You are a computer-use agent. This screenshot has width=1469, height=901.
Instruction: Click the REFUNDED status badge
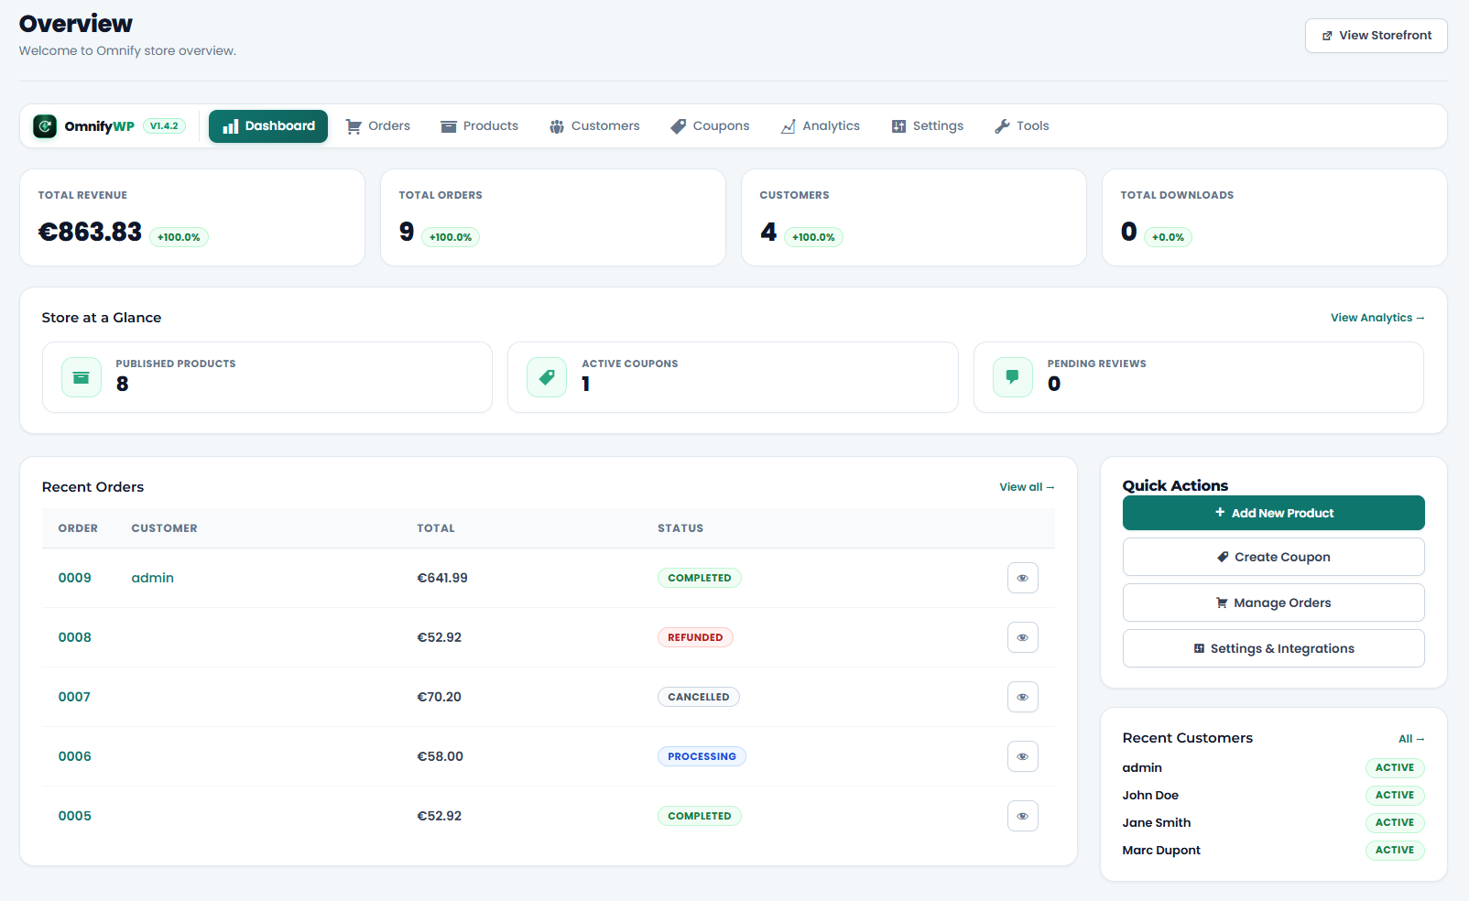point(695,637)
